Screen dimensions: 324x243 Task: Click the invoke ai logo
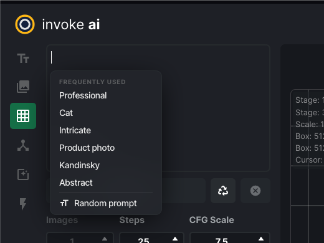click(x=57, y=24)
